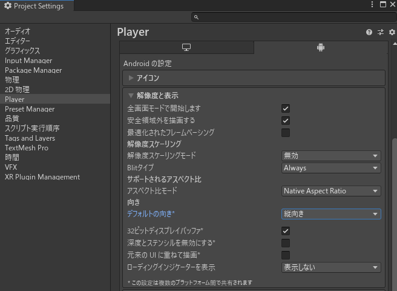Open the window's three-dot options menu

click(x=372, y=4)
